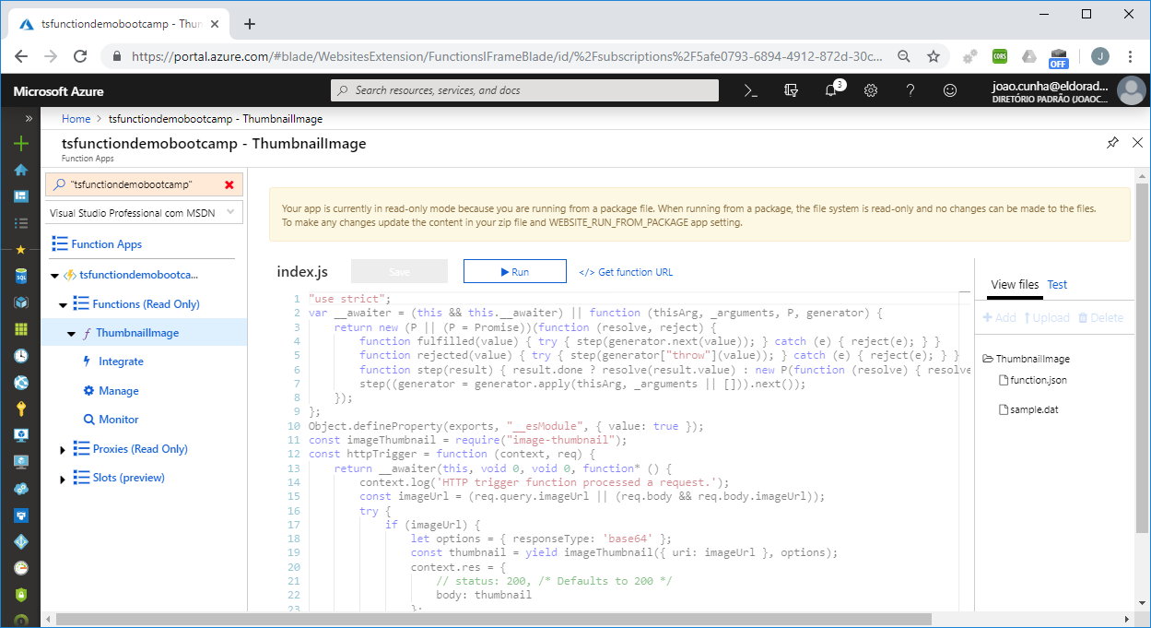Select the Manage item
This screenshot has width=1151, height=628.
coord(118,391)
